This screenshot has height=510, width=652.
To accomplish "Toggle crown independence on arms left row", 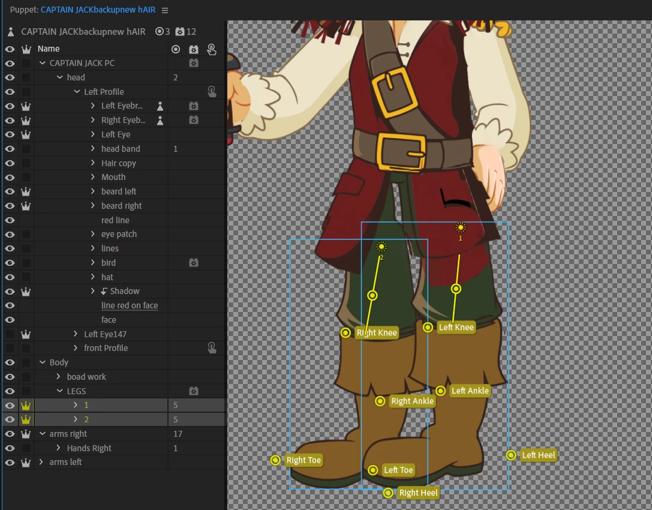I will (x=26, y=462).
